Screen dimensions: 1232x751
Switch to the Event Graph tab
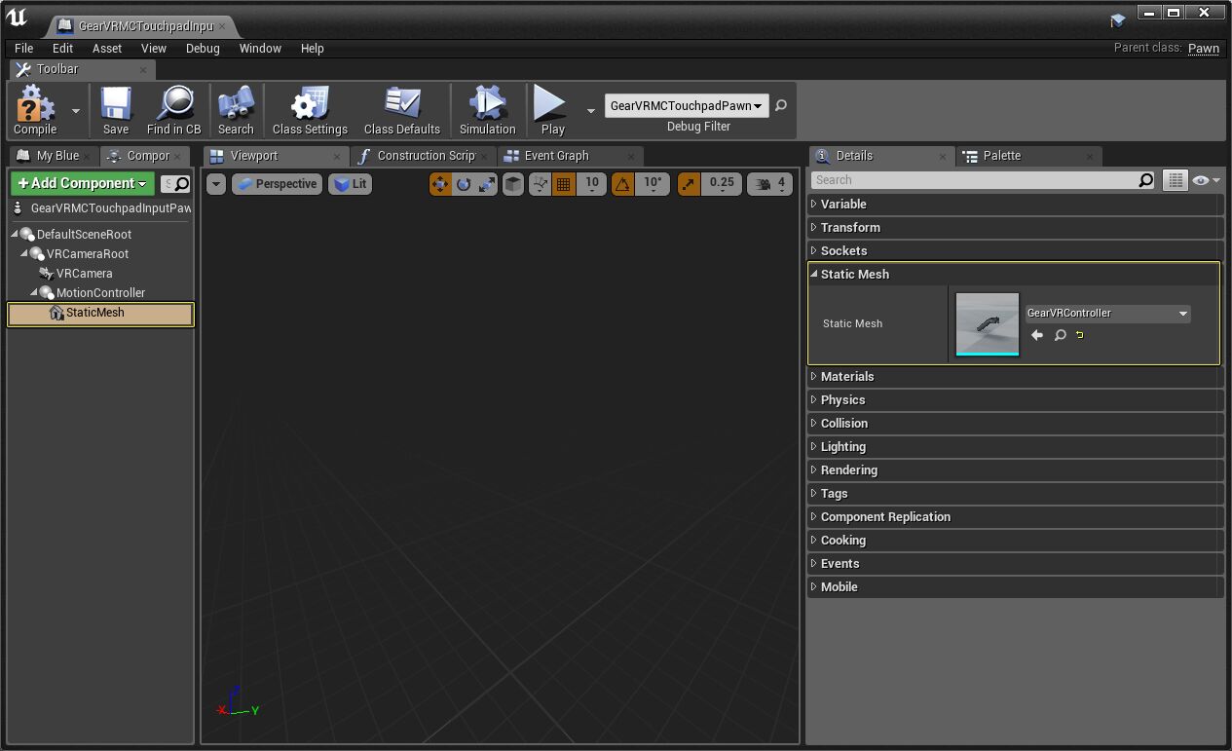pos(555,156)
